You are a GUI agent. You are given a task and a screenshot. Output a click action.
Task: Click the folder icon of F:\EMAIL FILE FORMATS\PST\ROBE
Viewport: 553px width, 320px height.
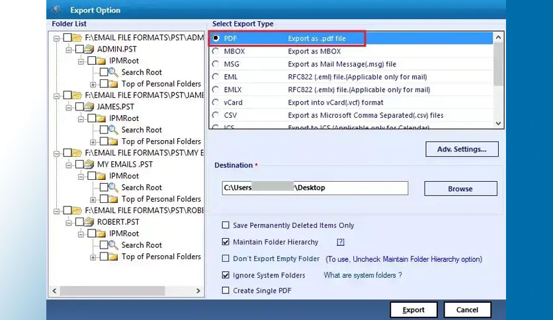click(x=77, y=210)
